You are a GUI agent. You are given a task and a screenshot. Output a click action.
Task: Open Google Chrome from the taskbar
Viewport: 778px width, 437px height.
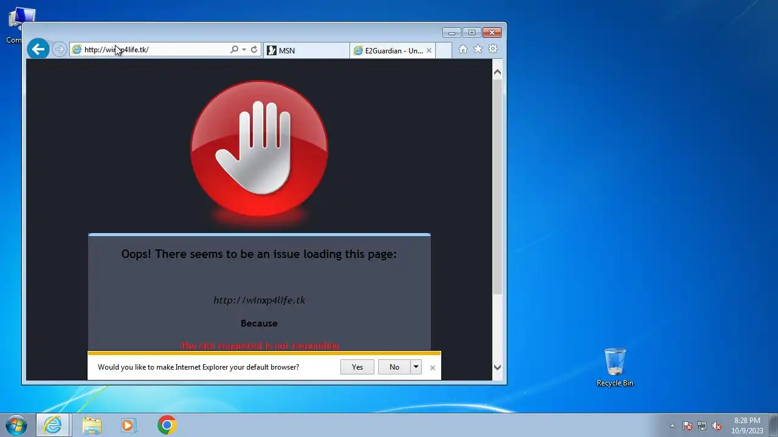pos(167,425)
